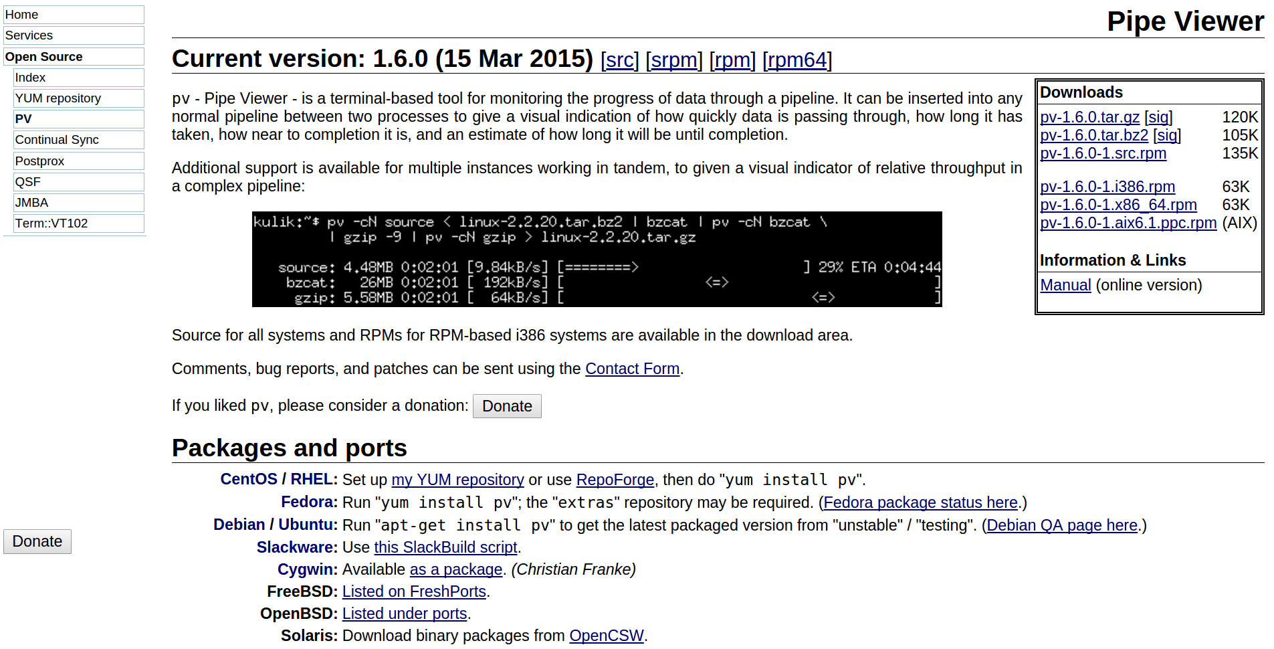This screenshot has height=649, width=1274.
Task: Select the Index sidebar item
Action: click(x=78, y=78)
